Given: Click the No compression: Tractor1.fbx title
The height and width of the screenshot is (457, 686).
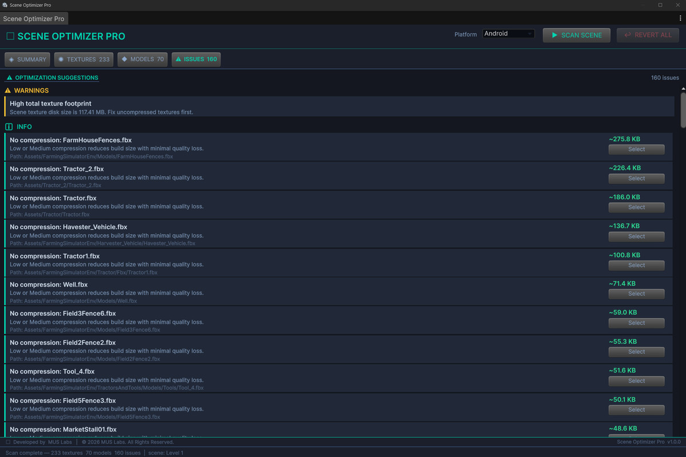Looking at the screenshot, I should click(x=55, y=256).
